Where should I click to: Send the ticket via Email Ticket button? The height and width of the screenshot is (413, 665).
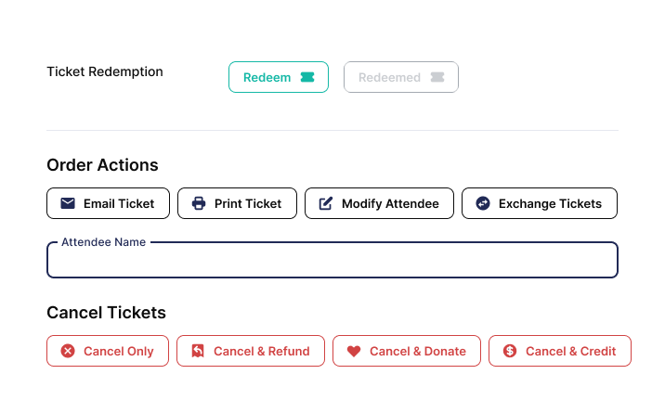(x=108, y=203)
